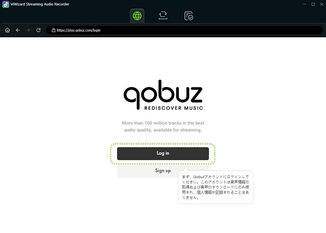Open the web browser globe tab

(x=137, y=16)
